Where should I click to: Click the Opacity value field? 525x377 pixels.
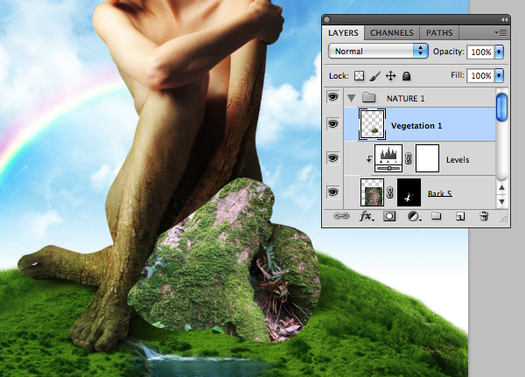click(480, 52)
